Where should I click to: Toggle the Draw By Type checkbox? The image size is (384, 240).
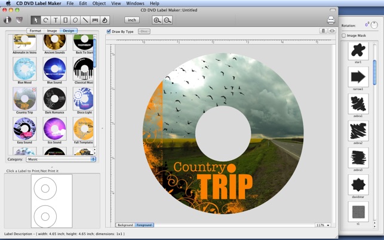109,32
